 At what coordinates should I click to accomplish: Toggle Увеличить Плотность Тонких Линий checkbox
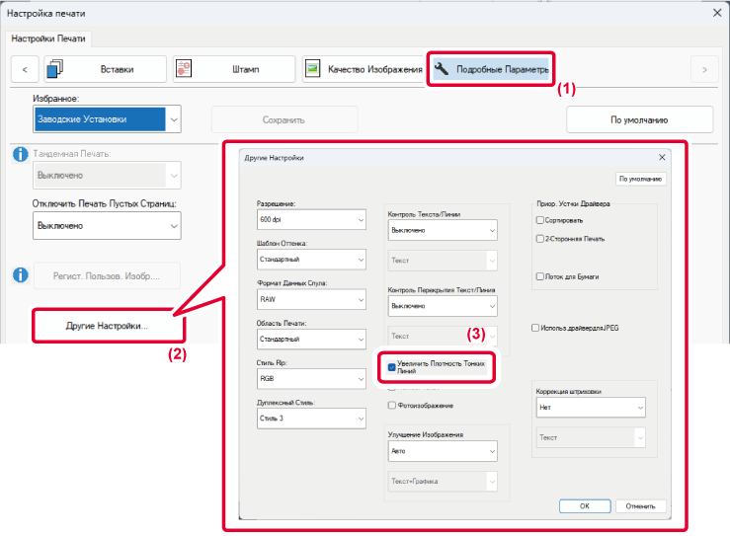point(392,364)
